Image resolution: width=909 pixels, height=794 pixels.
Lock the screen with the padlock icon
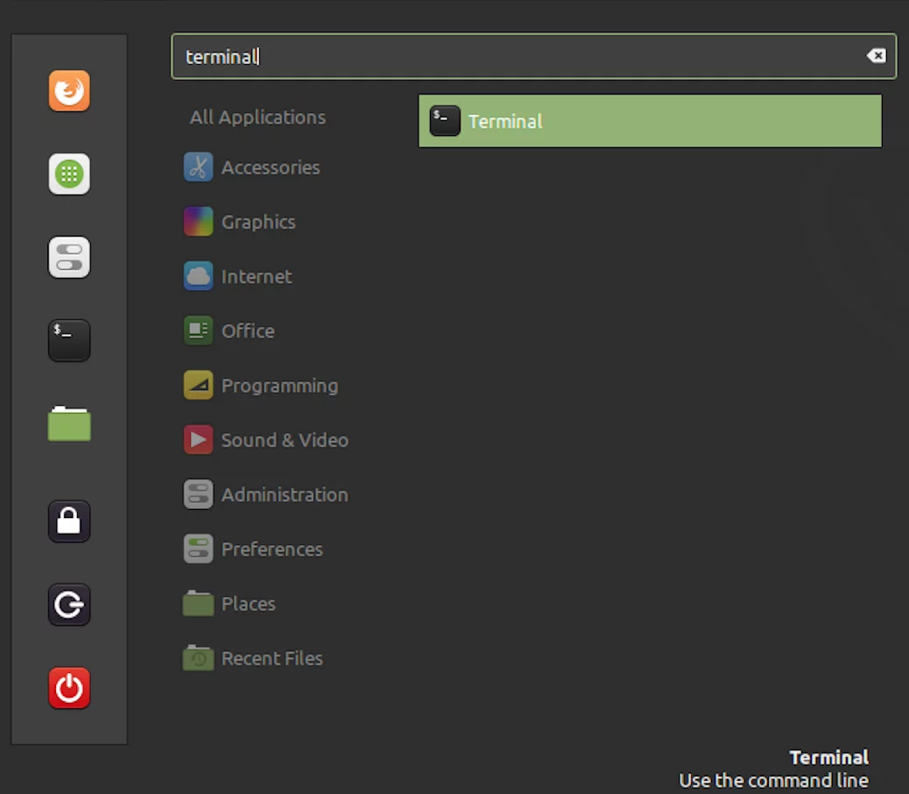69,521
